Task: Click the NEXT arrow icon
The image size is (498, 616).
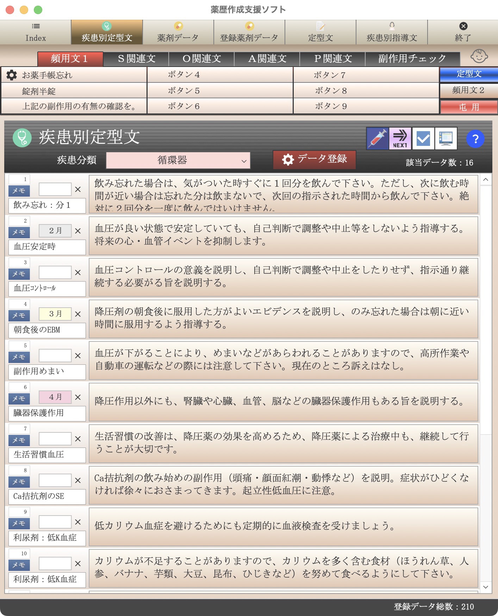Action: [400, 138]
